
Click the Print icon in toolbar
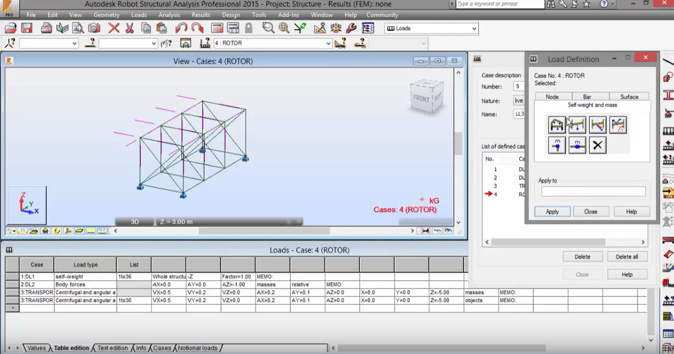coord(47,28)
